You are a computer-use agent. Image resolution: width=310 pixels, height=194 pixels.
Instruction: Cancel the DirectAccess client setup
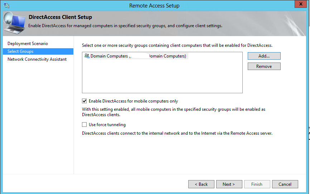[285, 184]
